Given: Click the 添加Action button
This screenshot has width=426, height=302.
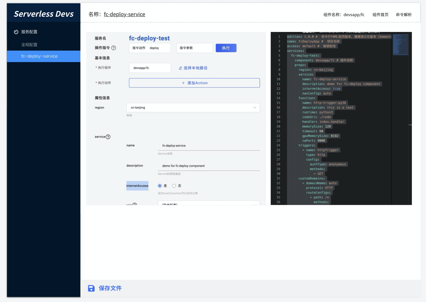Looking at the screenshot, I should (194, 83).
